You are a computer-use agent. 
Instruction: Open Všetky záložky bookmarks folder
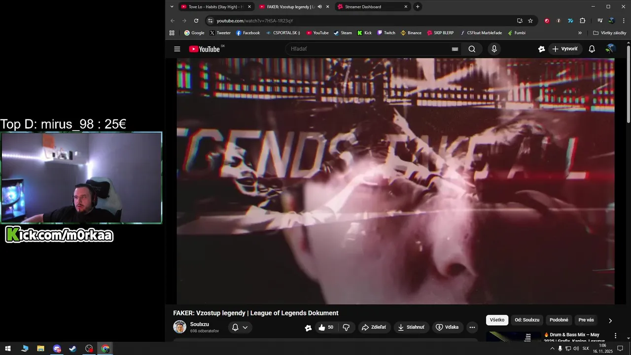coord(610,33)
